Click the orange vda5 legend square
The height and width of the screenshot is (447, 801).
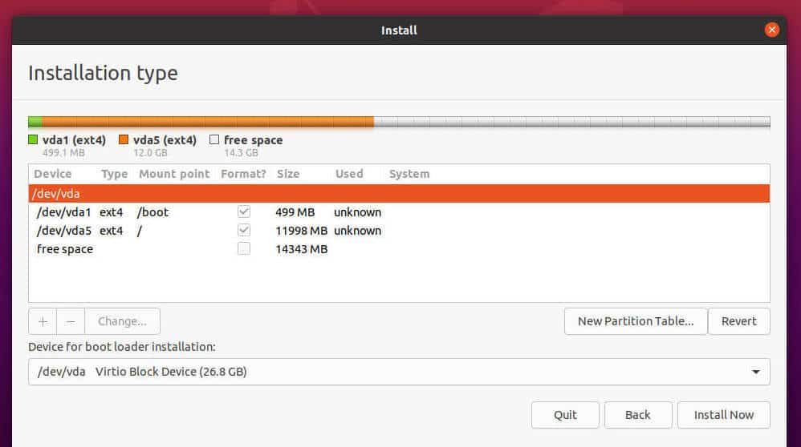(124, 140)
